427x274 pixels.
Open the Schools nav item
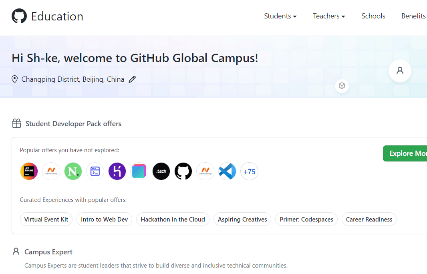373,16
